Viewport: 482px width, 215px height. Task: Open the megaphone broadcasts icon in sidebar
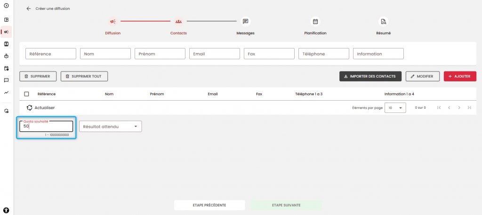point(6,32)
